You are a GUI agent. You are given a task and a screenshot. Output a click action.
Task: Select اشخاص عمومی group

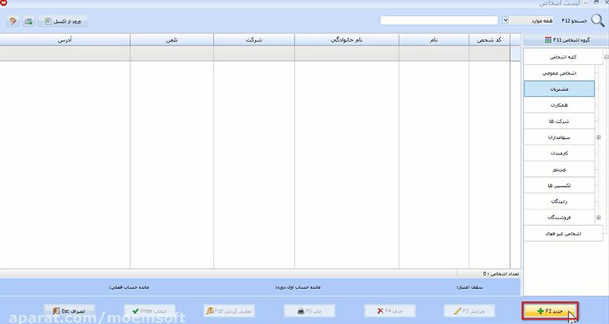[x=559, y=73]
